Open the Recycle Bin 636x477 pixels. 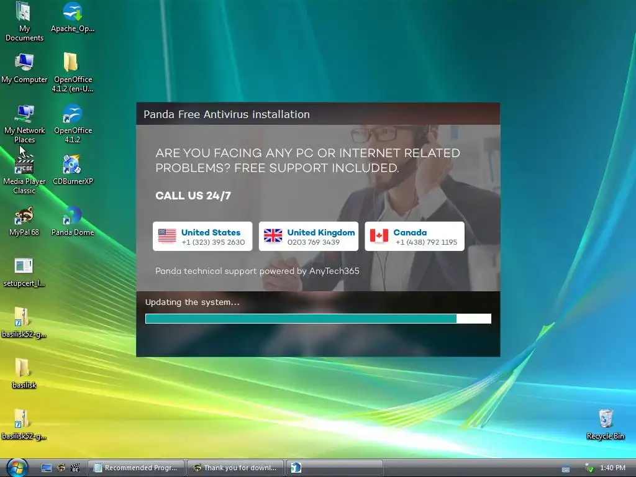(605, 424)
